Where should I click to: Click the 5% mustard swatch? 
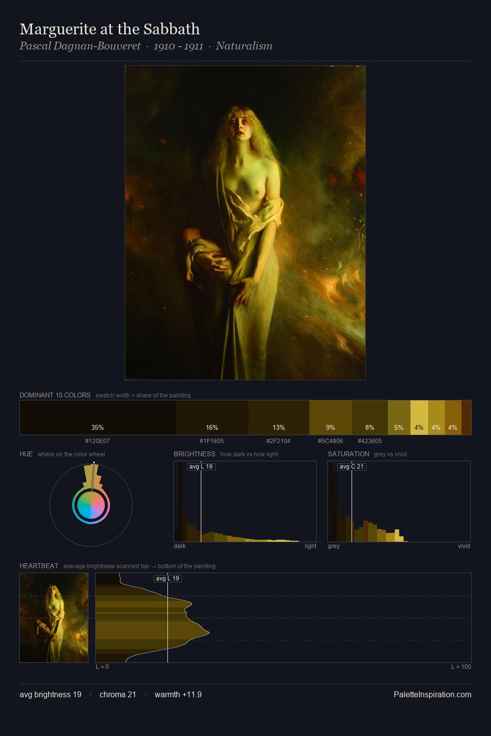click(399, 418)
